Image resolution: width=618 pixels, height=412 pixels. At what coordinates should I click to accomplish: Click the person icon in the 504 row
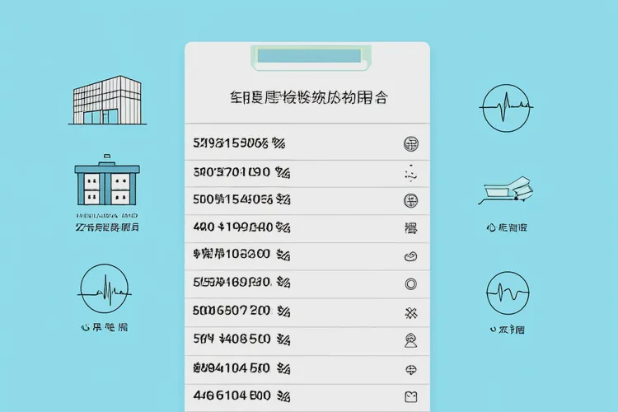point(410,339)
